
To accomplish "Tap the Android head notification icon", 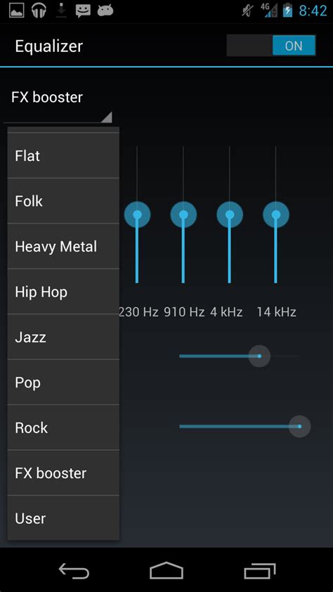I will pos(105,11).
